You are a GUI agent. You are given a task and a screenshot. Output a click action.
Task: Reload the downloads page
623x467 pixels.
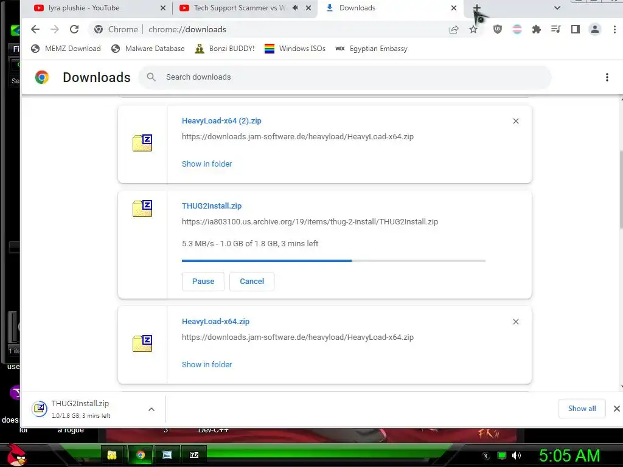tap(74, 29)
